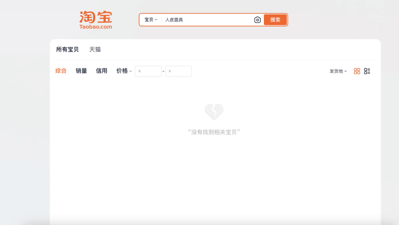The height and width of the screenshot is (225, 399).
Task: Click the minimum price input field
Action: [148, 71]
